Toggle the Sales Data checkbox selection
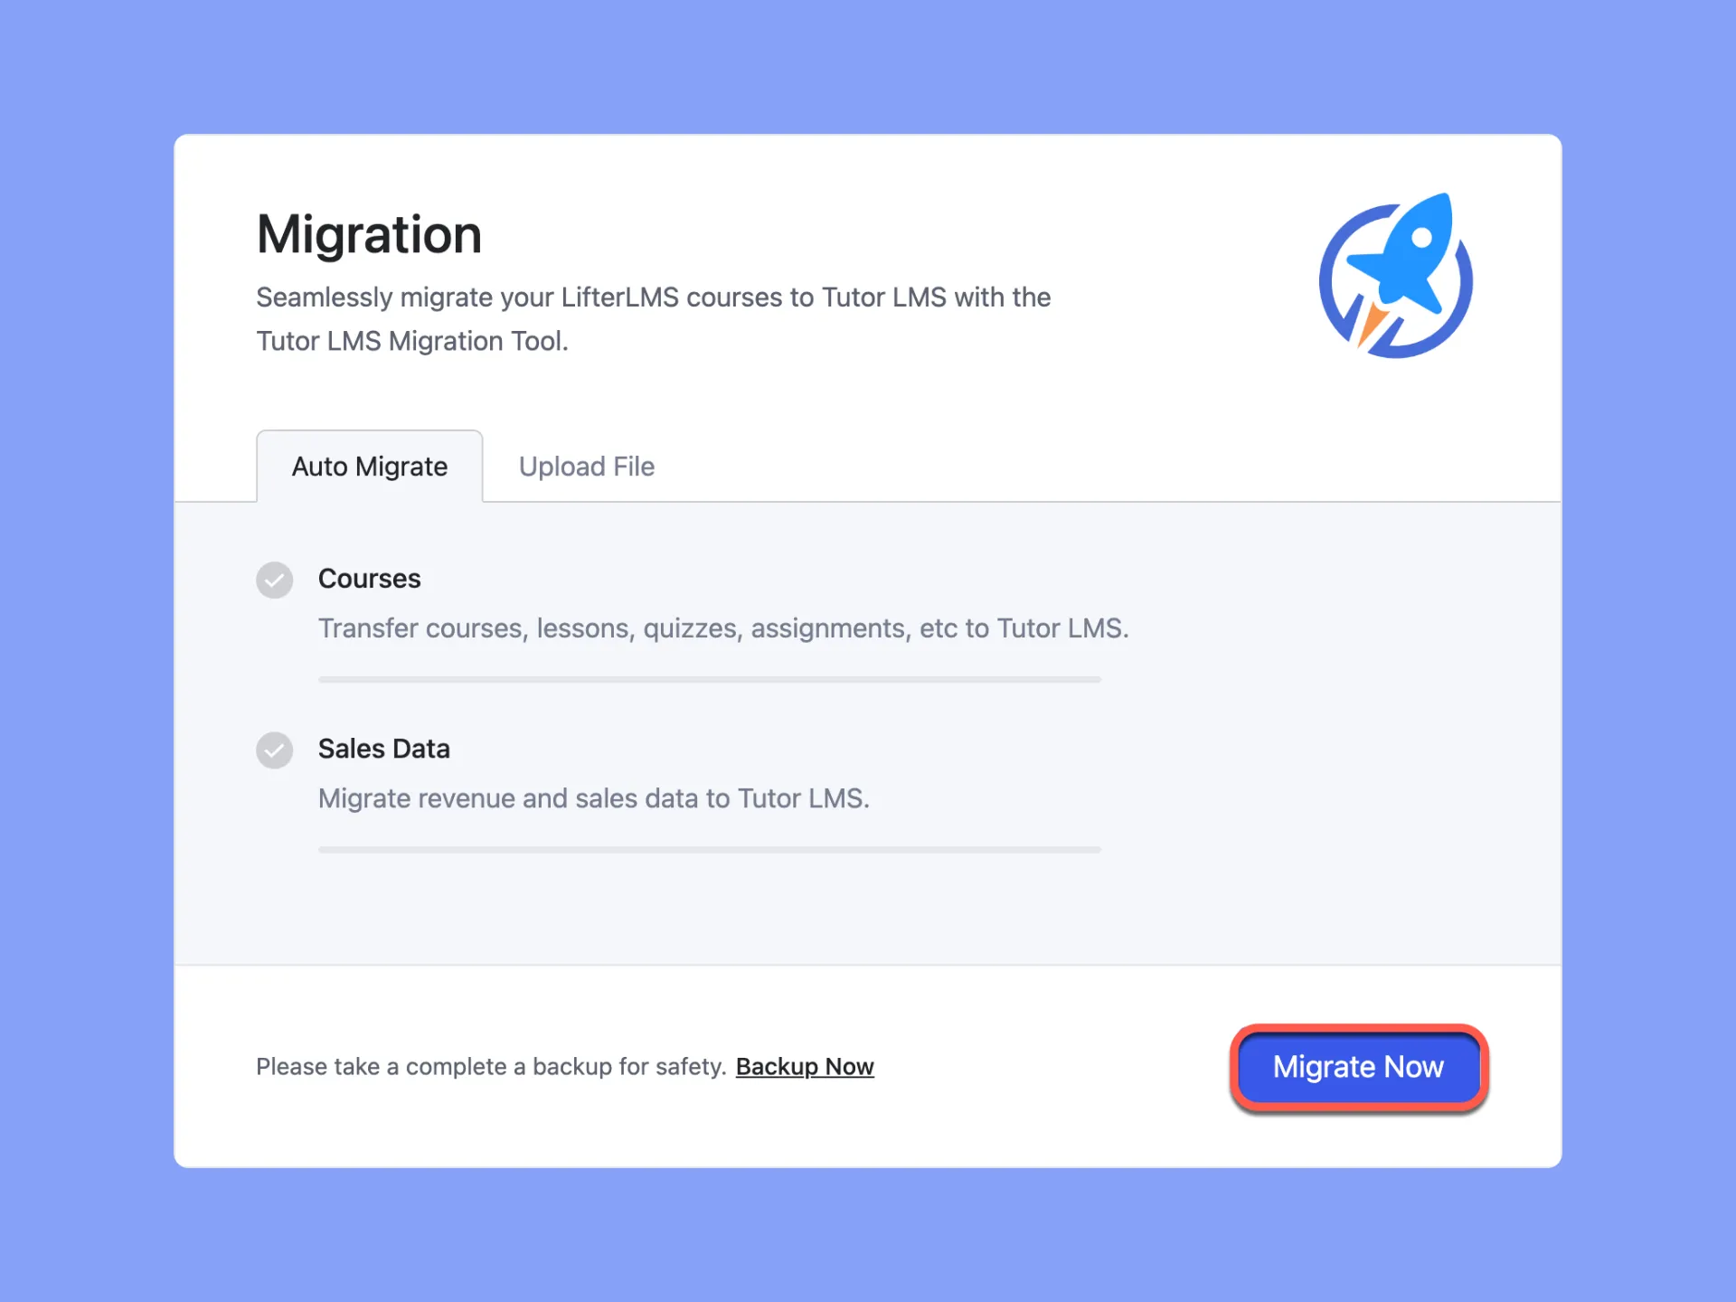The image size is (1736, 1302). (x=272, y=747)
